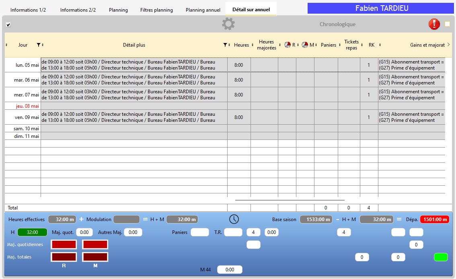Click the Paniers input field

coord(200,232)
